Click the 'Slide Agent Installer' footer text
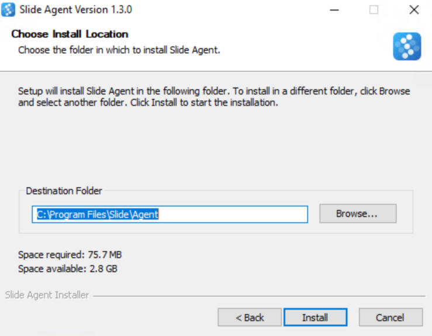This screenshot has height=336, width=432. click(47, 295)
